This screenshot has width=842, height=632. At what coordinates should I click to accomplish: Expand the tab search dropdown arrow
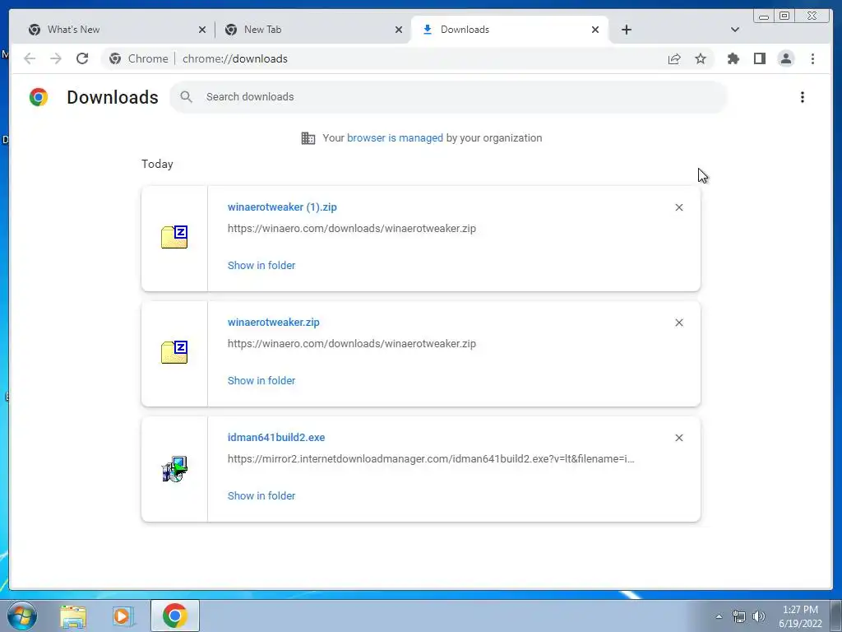(x=735, y=30)
